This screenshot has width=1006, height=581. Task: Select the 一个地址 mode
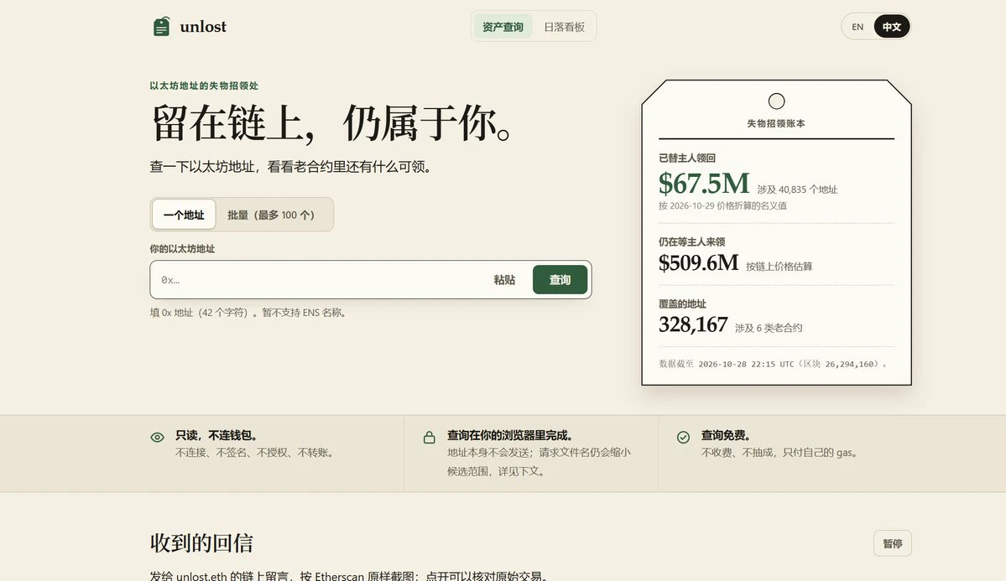184,215
